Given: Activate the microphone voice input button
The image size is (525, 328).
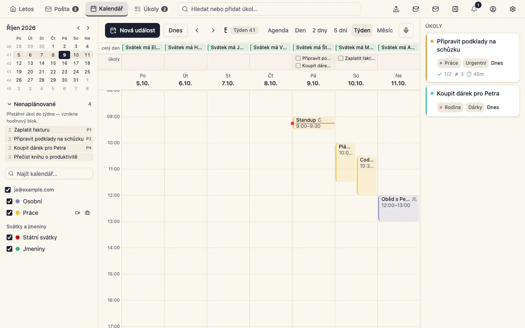Looking at the screenshot, I should coord(406,30).
